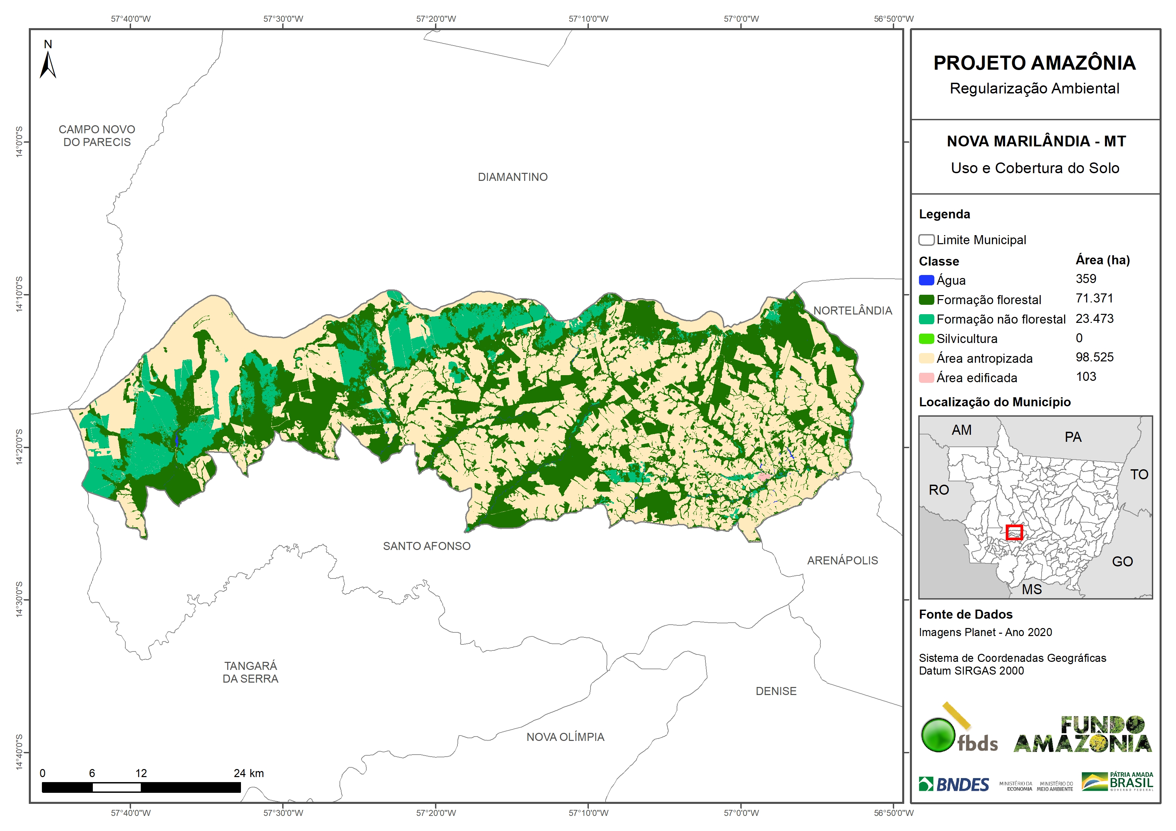Click the beige Área antropizada swatch
1176x831 pixels.
click(926, 358)
